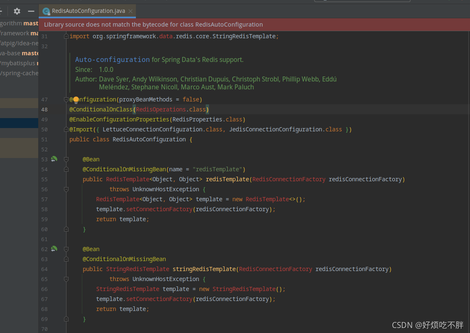Viewport: 470px width, 333px height.
Task: Click the bean gutter icon on line 53
Action: [54, 159]
